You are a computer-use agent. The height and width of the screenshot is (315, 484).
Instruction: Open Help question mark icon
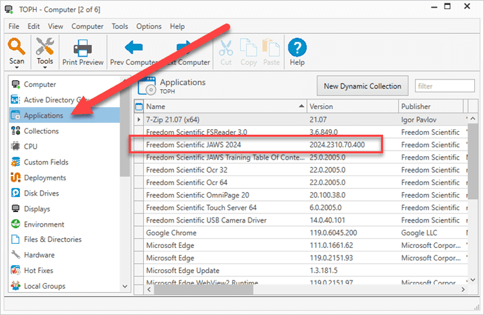pos(297,48)
